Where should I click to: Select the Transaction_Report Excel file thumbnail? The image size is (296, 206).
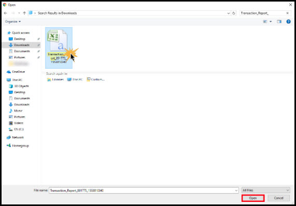59,47
